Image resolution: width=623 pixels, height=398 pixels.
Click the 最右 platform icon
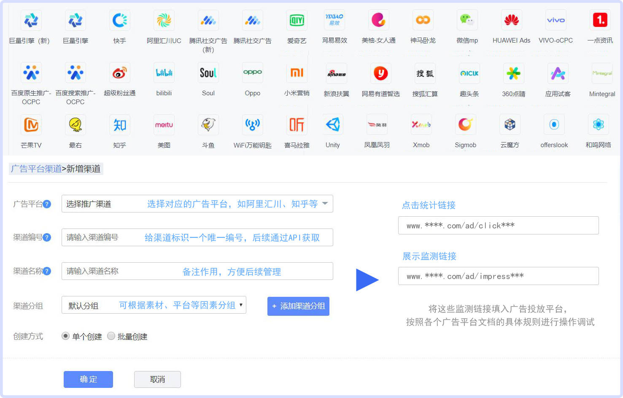[76, 125]
